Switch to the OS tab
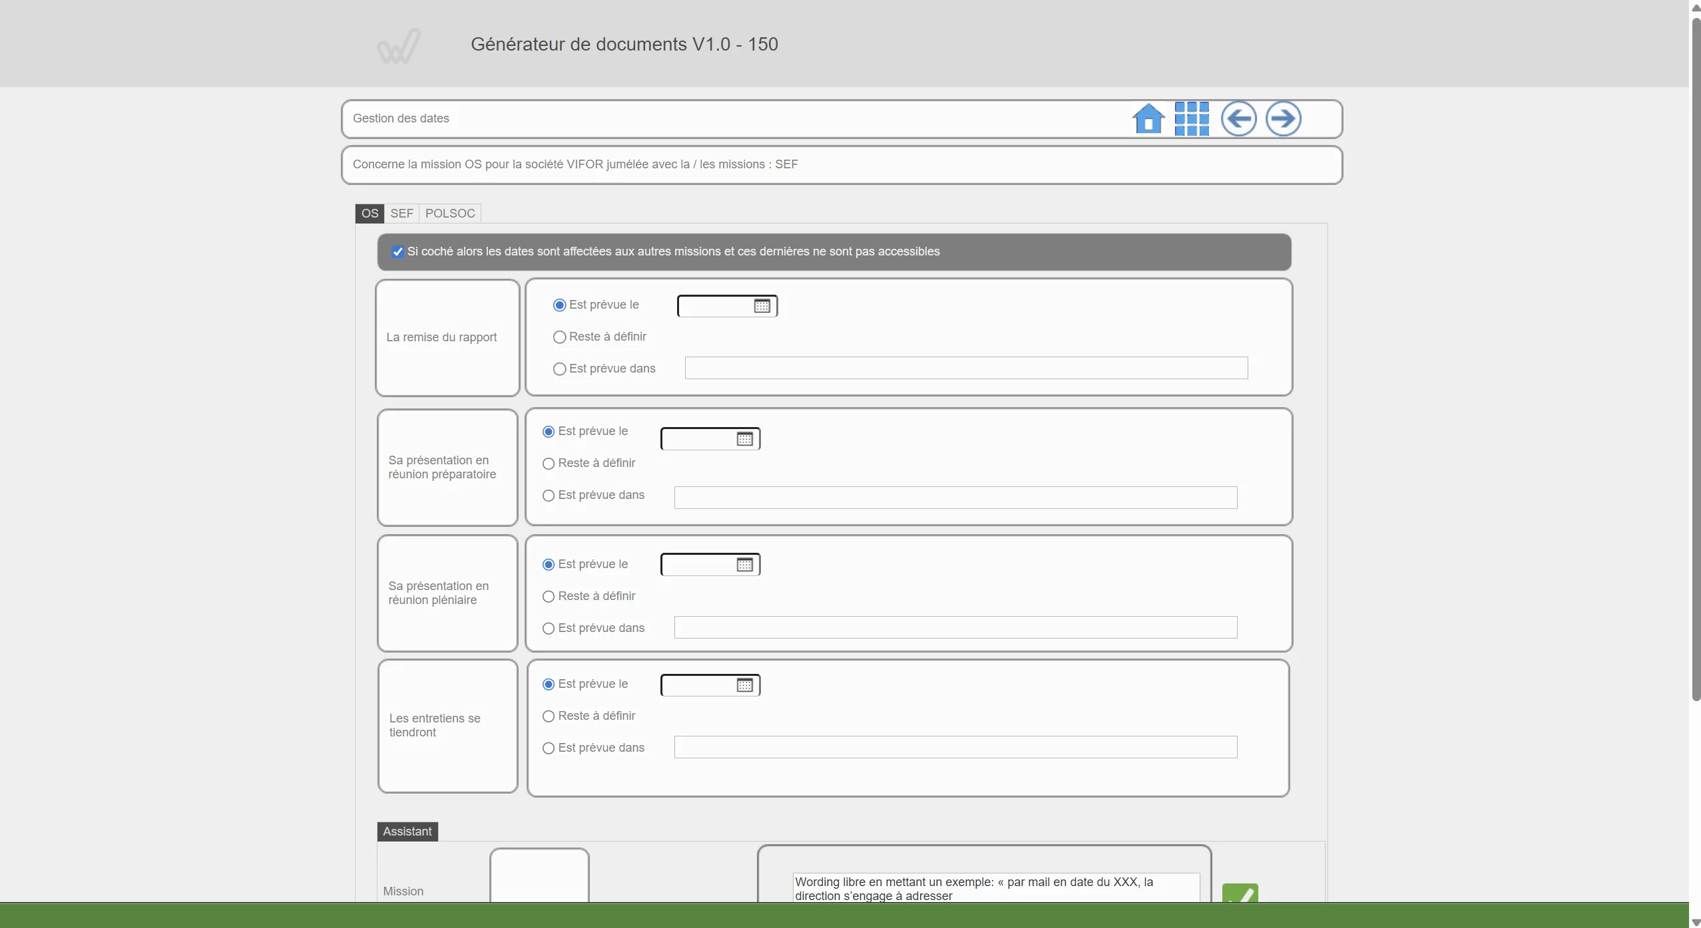Viewport: 1701px width, 928px height. pyautogui.click(x=369, y=214)
